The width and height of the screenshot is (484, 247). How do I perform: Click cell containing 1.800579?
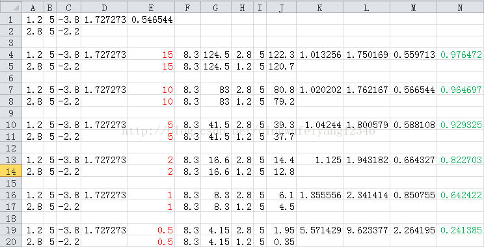[x=366, y=125]
